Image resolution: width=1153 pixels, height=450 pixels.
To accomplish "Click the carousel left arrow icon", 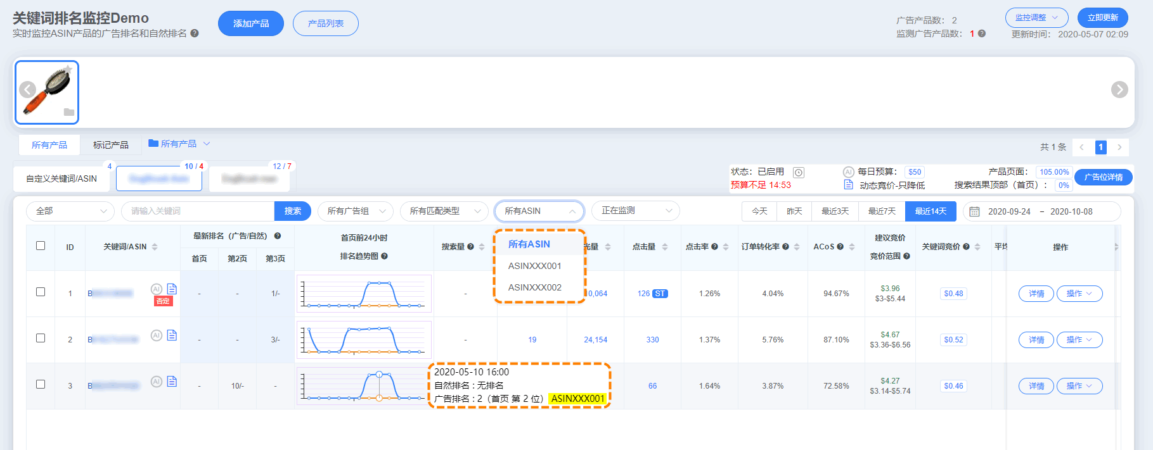I will [27, 90].
